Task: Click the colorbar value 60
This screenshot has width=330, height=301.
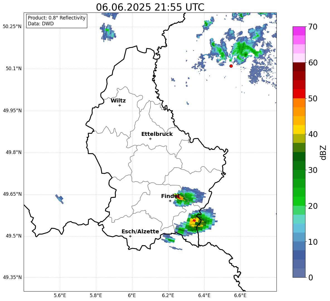Action: click(313, 63)
